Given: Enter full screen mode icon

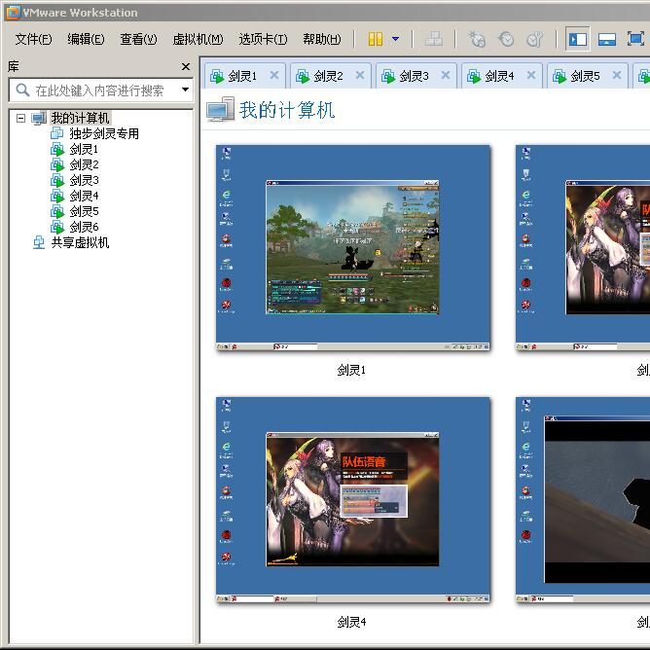Looking at the screenshot, I should click(x=635, y=39).
